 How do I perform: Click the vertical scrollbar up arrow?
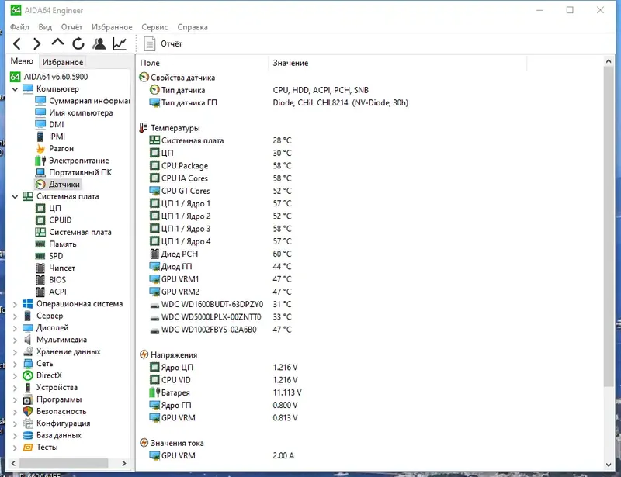pos(609,61)
